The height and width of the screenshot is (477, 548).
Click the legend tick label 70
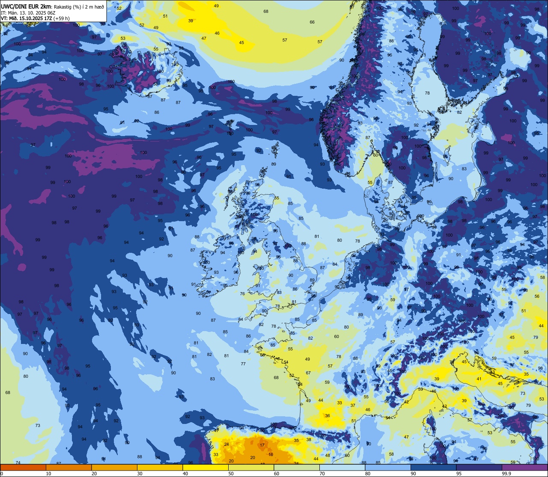tap(322, 474)
